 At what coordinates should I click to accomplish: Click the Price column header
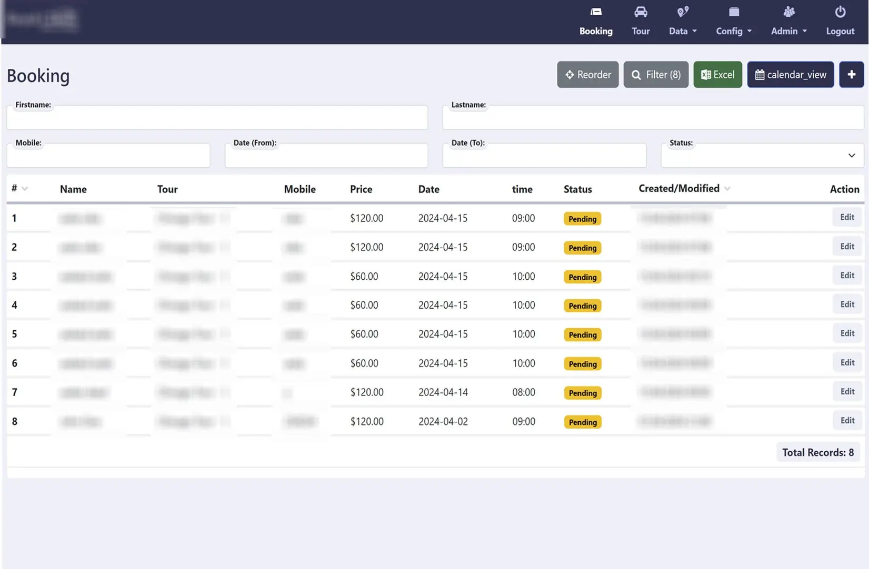[x=361, y=189]
